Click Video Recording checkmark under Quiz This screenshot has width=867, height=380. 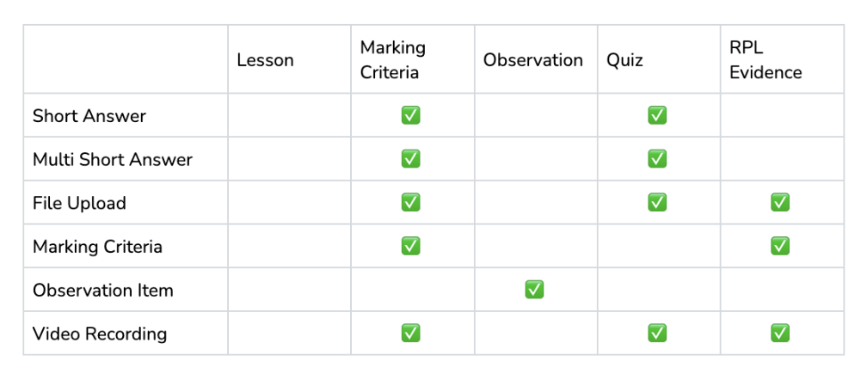[x=657, y=333]
